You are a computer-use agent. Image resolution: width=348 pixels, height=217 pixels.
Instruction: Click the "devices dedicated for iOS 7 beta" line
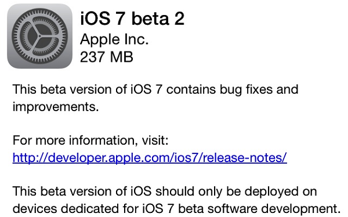[x=177, y=209]
